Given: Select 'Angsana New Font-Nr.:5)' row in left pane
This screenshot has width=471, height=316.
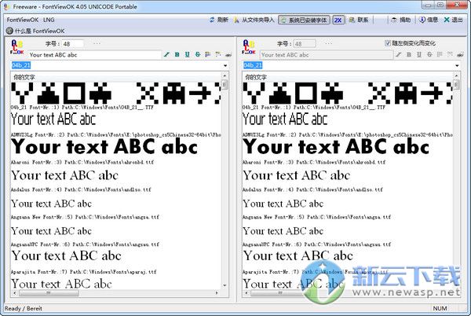Looking at the screenshot, I should coord(85,217).
